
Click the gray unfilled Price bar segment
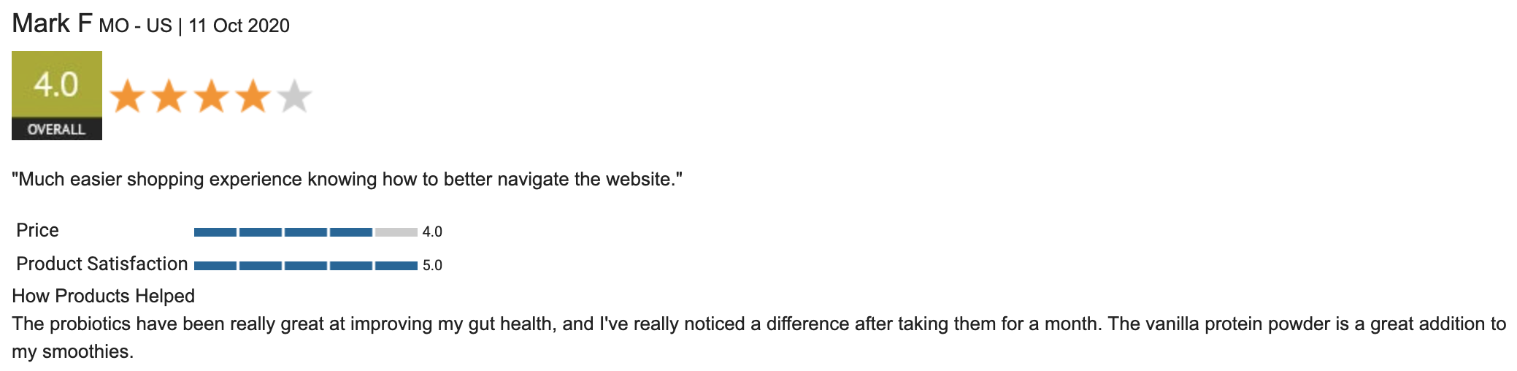click(396, 232)
